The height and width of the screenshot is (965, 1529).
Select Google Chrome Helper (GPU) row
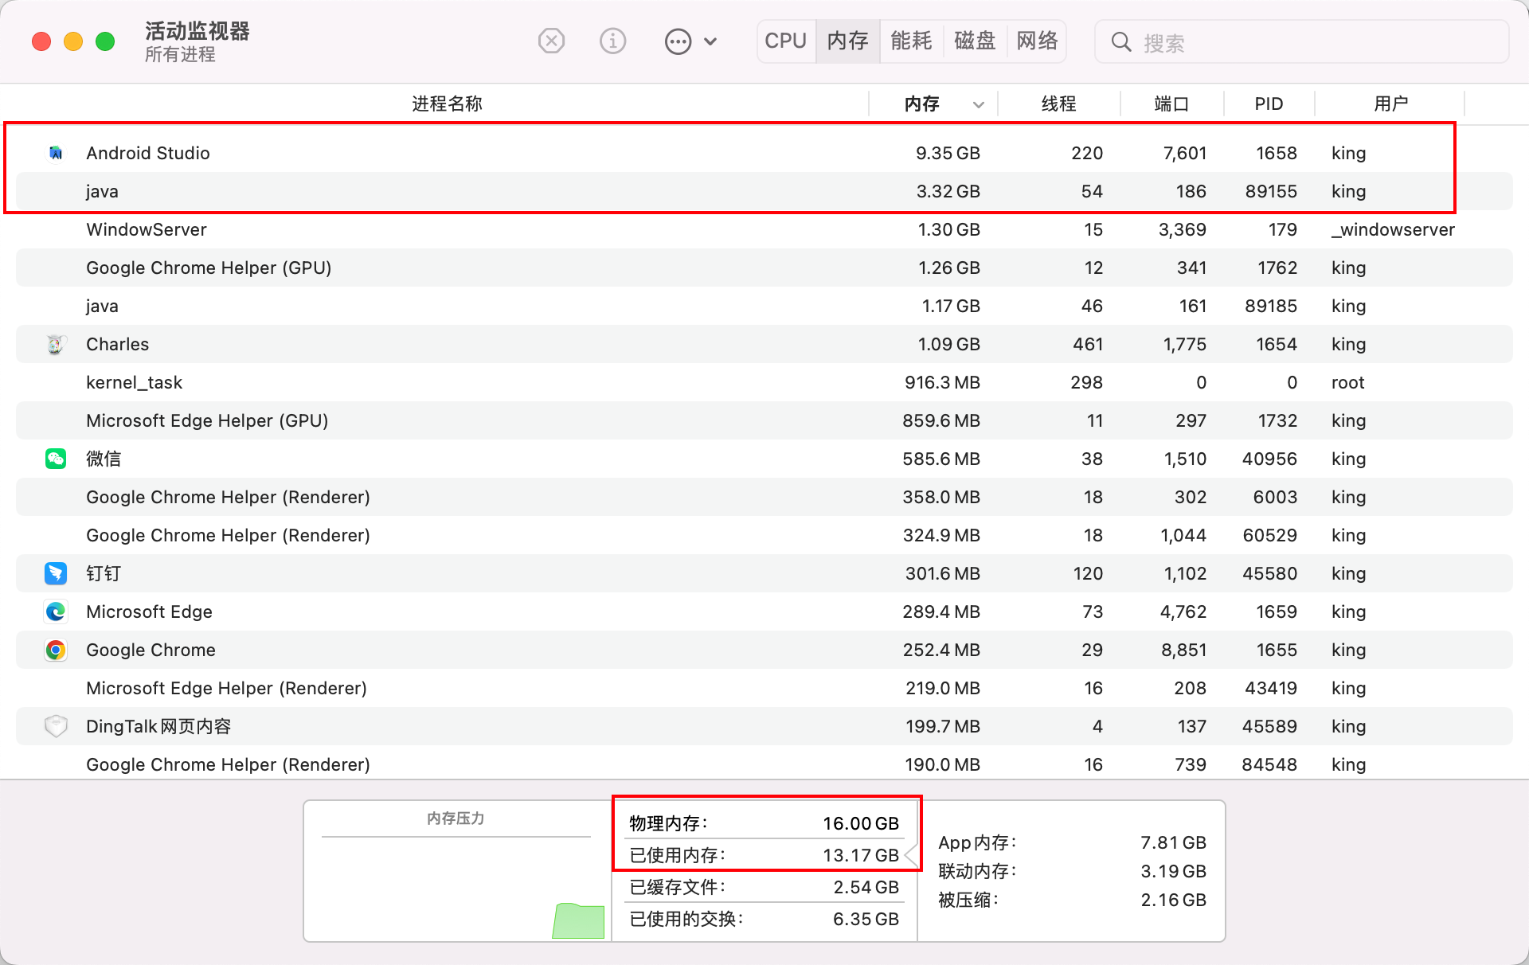pos(764,268)
